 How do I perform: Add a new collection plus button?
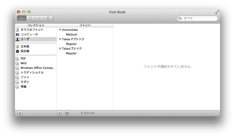(20, 113)
